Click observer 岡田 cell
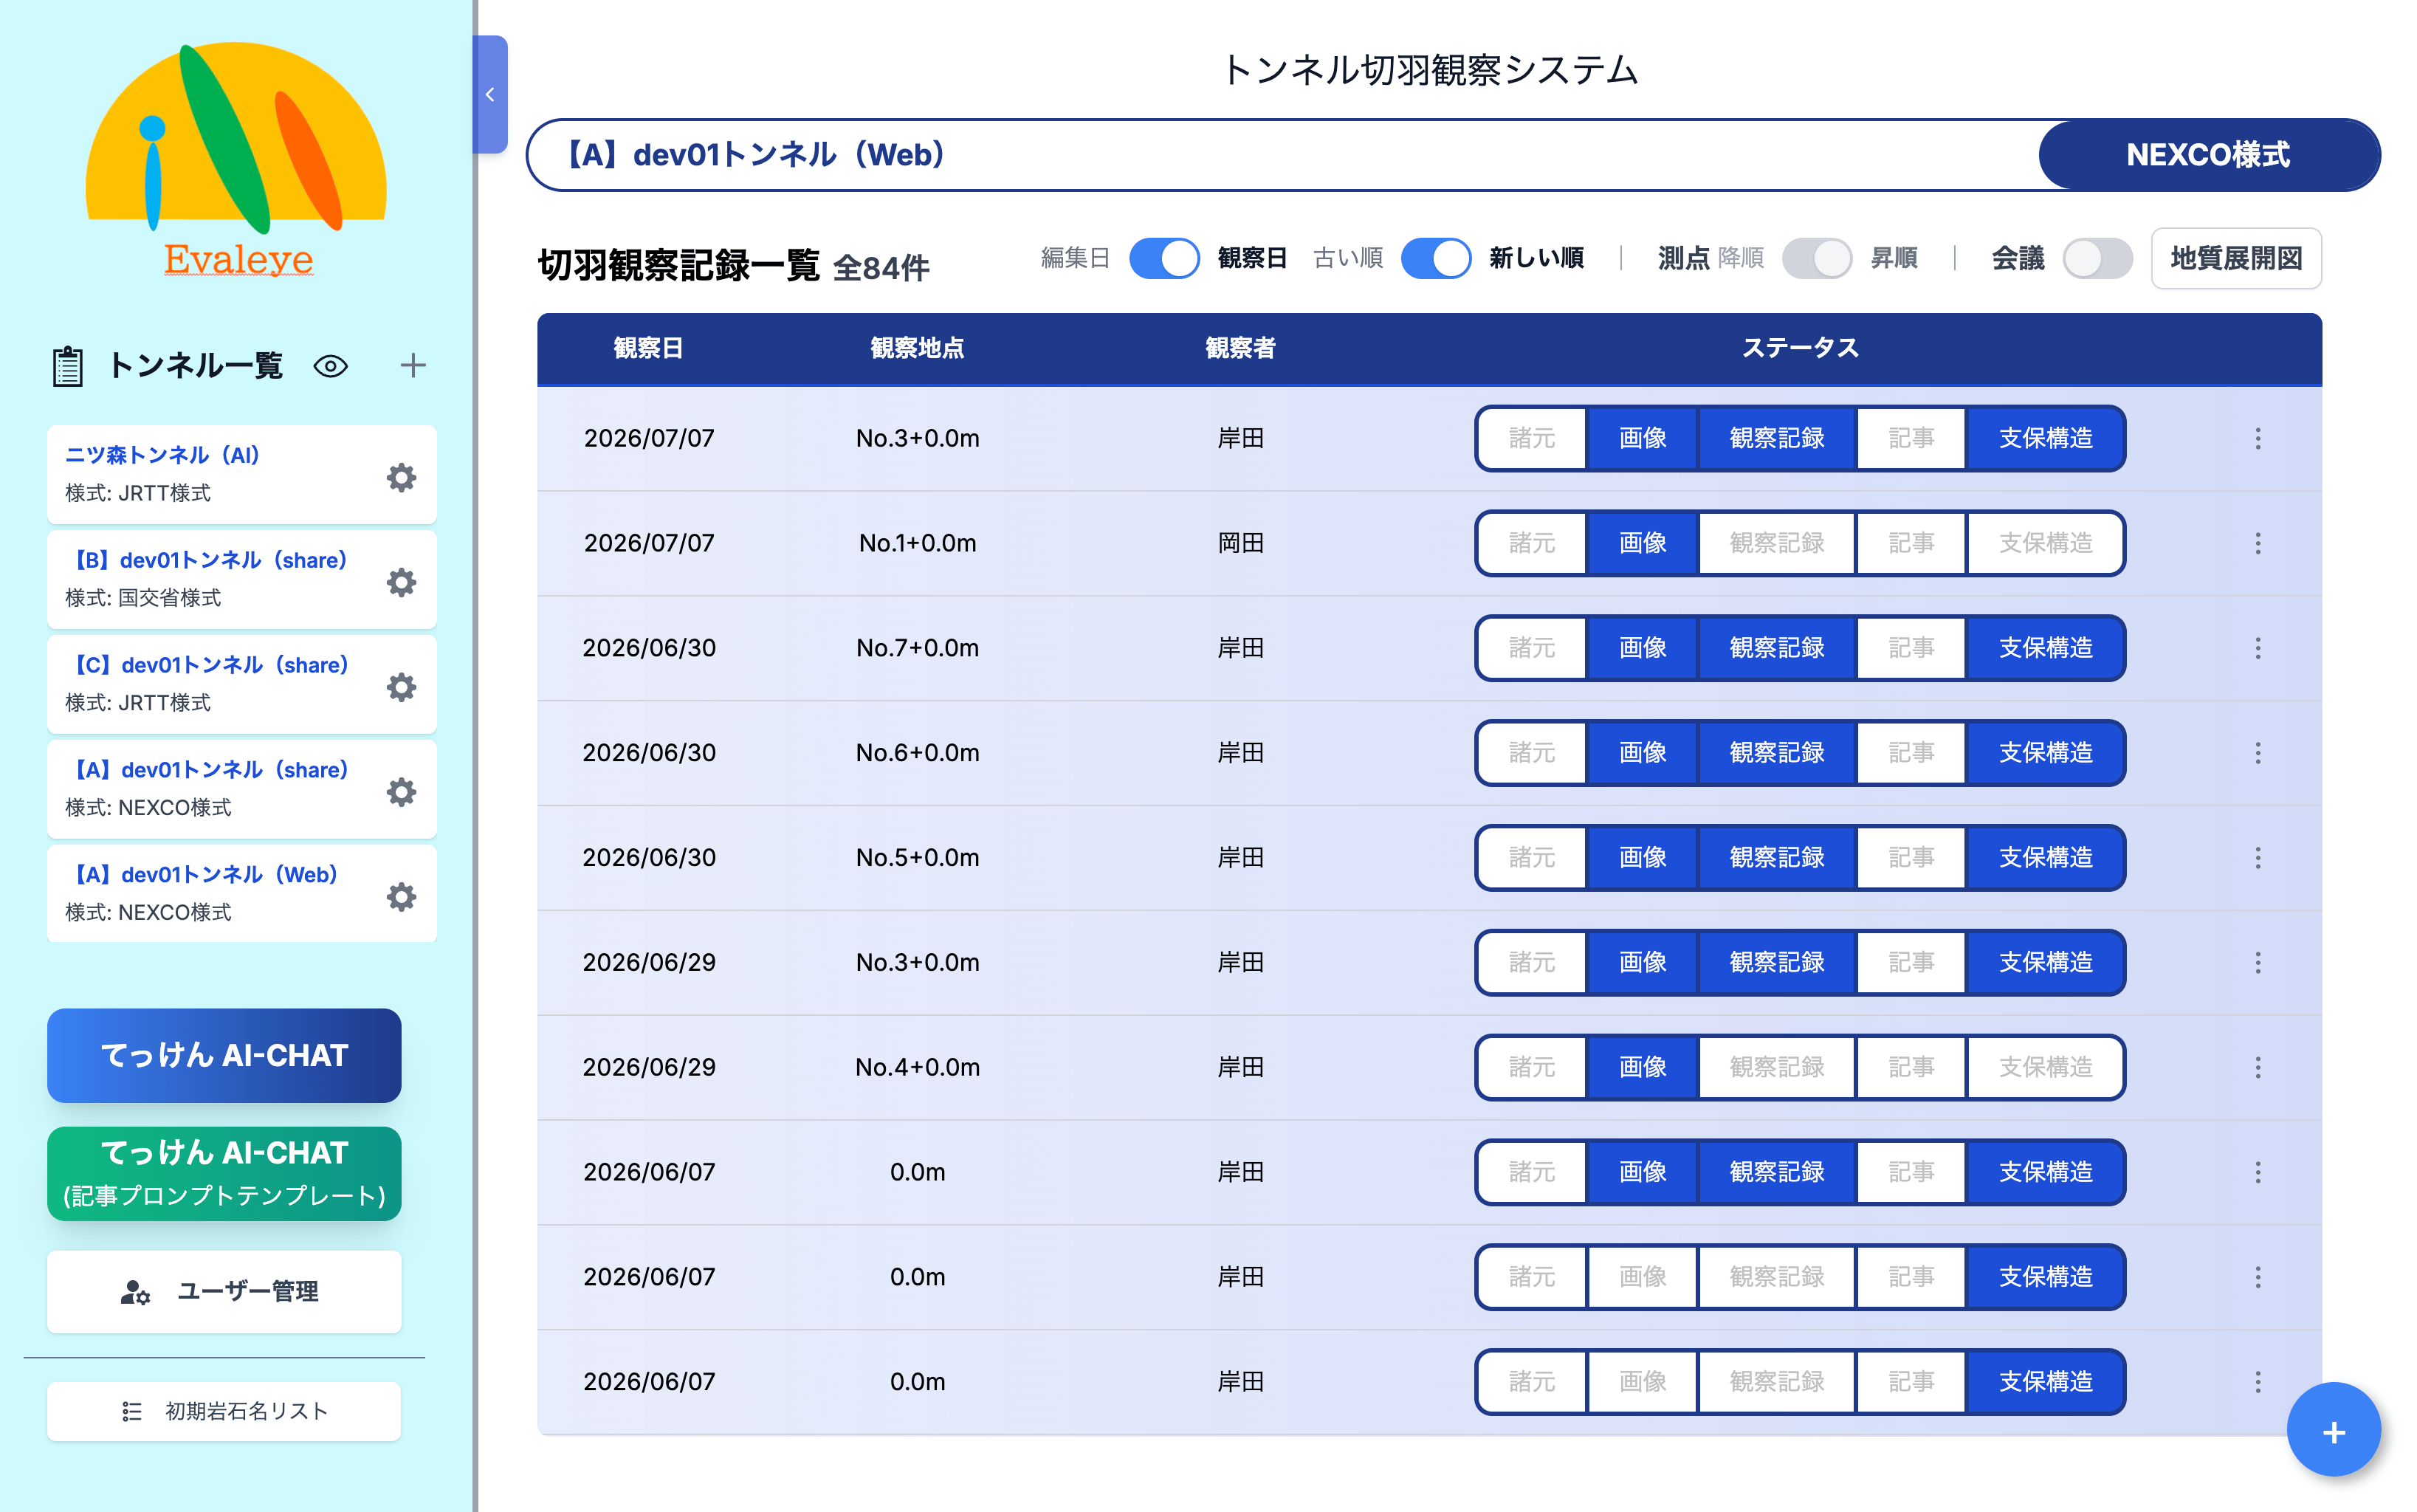Screen dimensions: 2417x1512 [1240, 543]
